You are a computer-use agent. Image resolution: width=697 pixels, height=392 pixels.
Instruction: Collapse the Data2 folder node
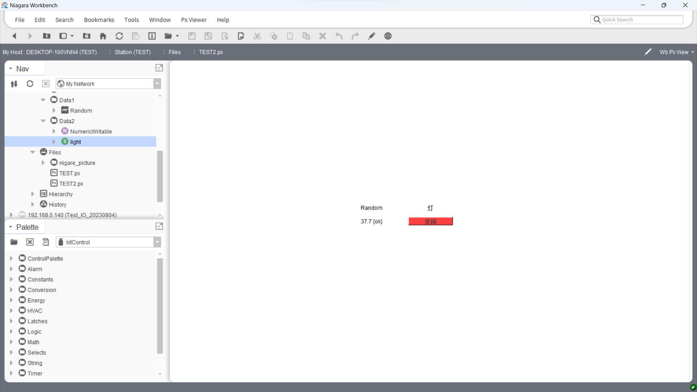(x=43, y=121)
